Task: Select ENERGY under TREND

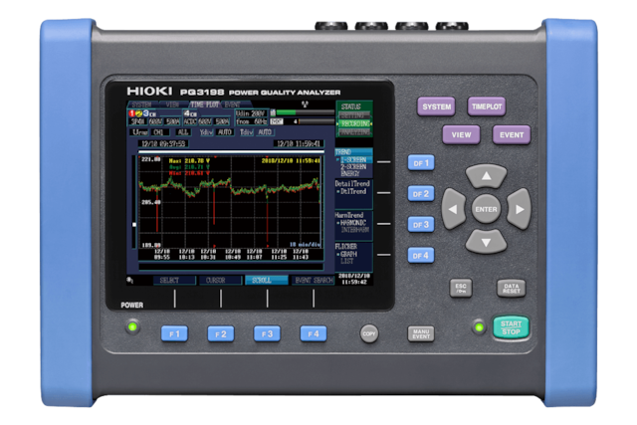Action: coord(350,173)
